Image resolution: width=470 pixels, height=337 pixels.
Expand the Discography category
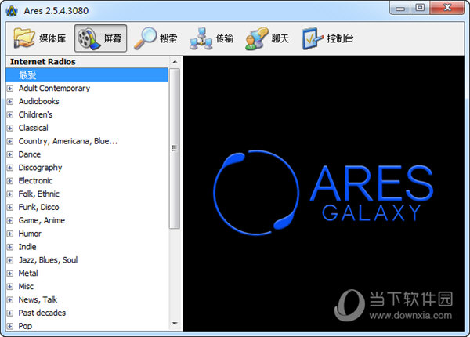10,168
